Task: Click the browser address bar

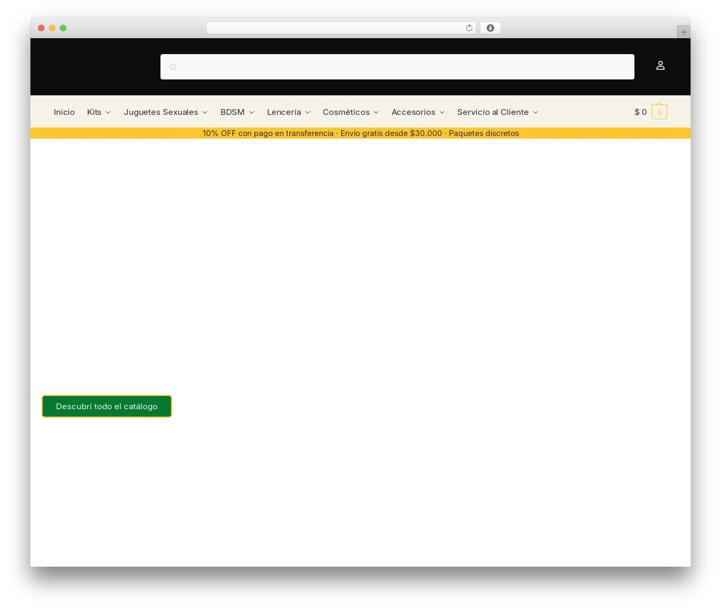Action: [x=341, y=28]
